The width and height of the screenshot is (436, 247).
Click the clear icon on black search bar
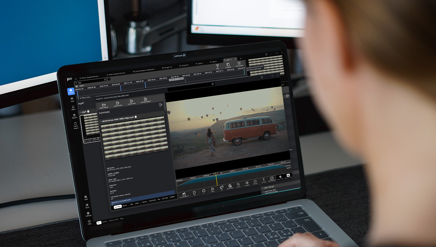212,84
